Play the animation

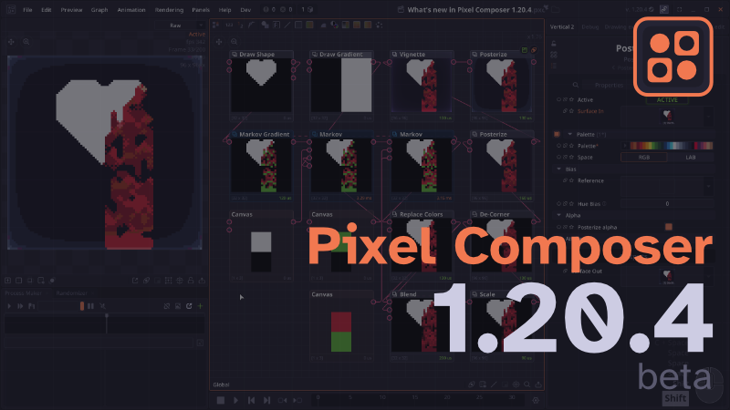(x=235, y=400)
